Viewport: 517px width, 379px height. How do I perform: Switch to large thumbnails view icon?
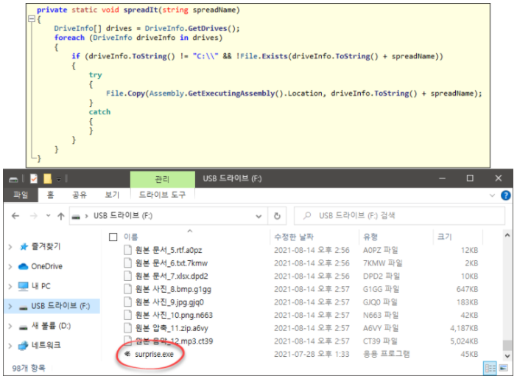504,368
